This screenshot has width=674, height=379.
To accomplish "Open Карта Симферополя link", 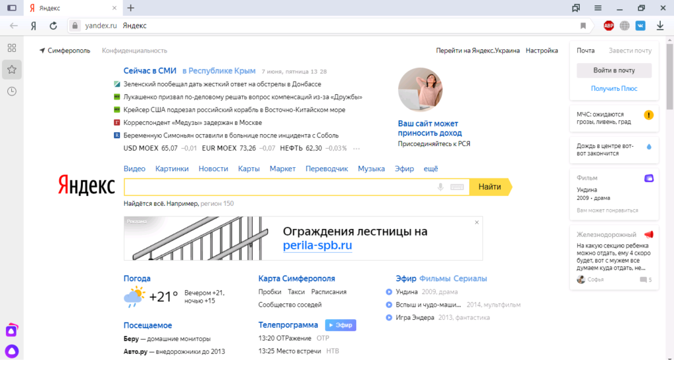I will tap(297, 278).
